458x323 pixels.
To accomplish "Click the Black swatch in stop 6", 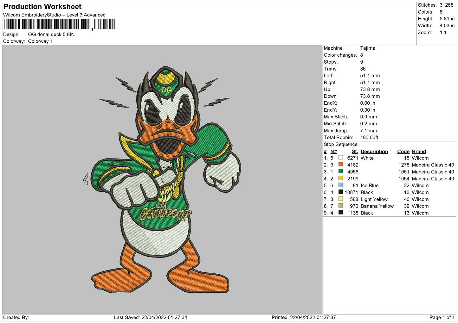I will click(340, 192).
